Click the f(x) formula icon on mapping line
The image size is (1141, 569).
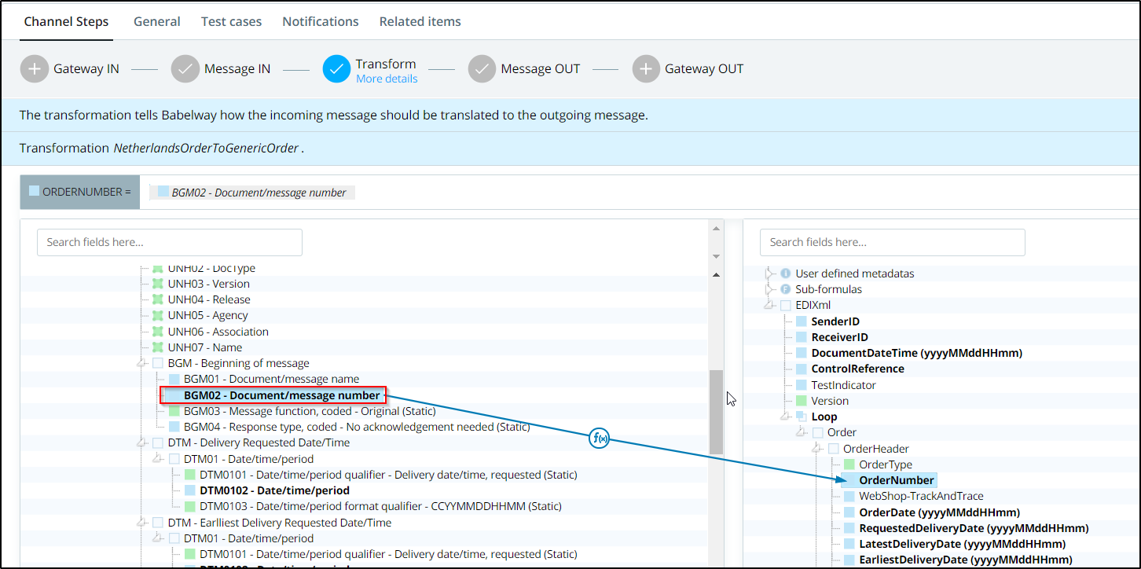click(599, 439)
